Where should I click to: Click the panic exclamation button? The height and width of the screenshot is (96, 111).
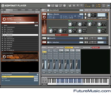pyautogui.click(x=93, y=6)
